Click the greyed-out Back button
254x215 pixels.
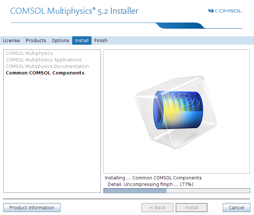[157, 207]
